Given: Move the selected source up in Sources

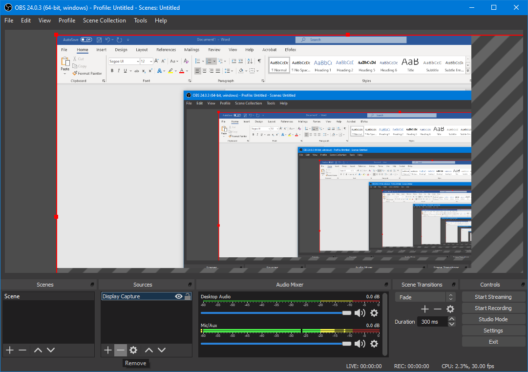Looking at the screenshot, I should [x=149, y=350].
